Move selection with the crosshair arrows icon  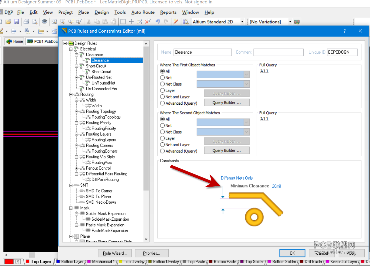[131, 22]
